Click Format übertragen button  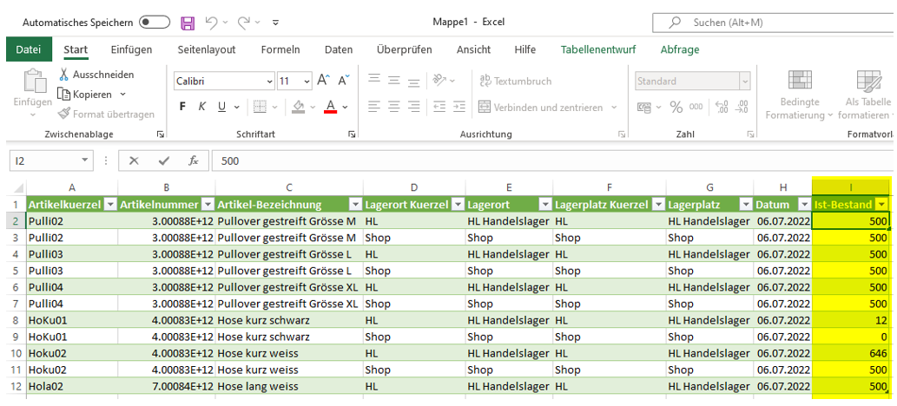click(106, 114)
